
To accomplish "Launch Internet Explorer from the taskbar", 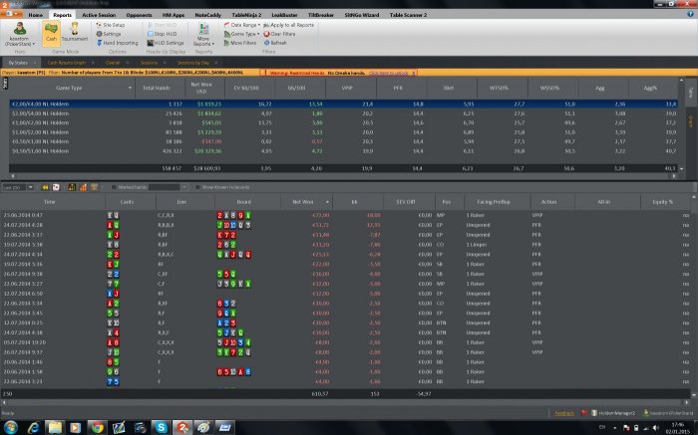I will coord(33,427).
